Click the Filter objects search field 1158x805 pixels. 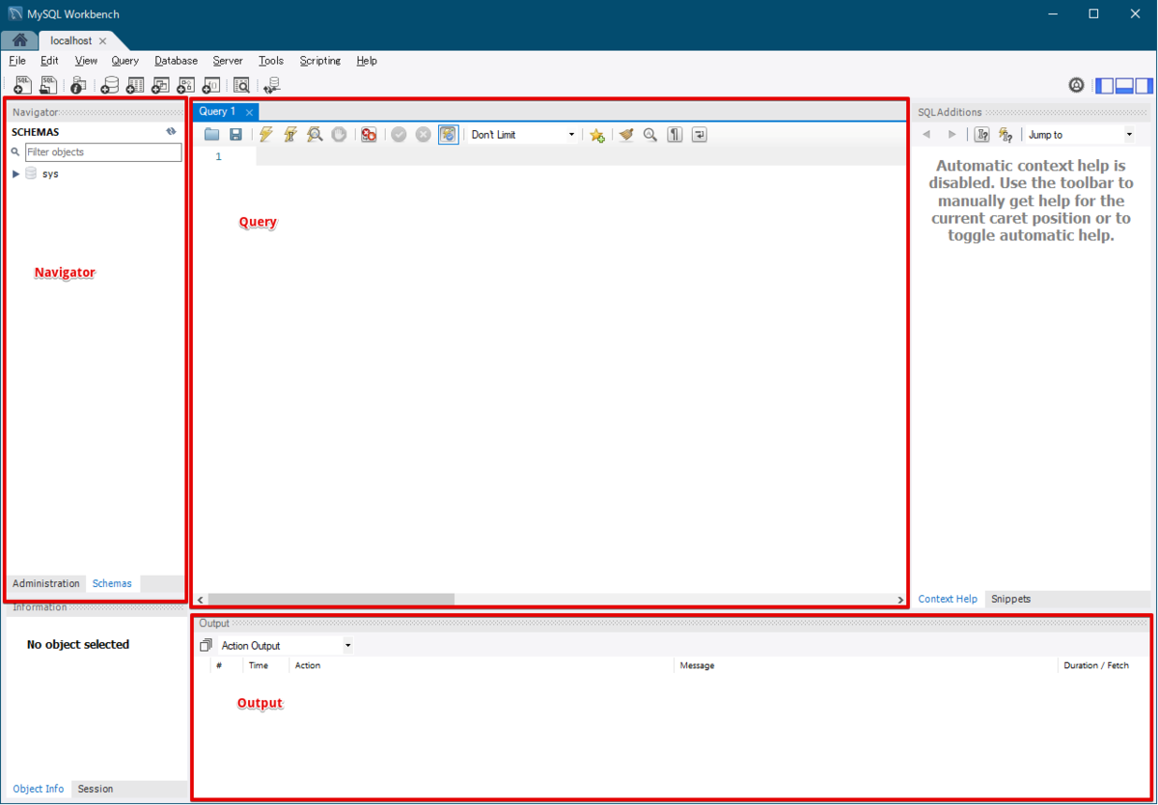click(102, 152)
